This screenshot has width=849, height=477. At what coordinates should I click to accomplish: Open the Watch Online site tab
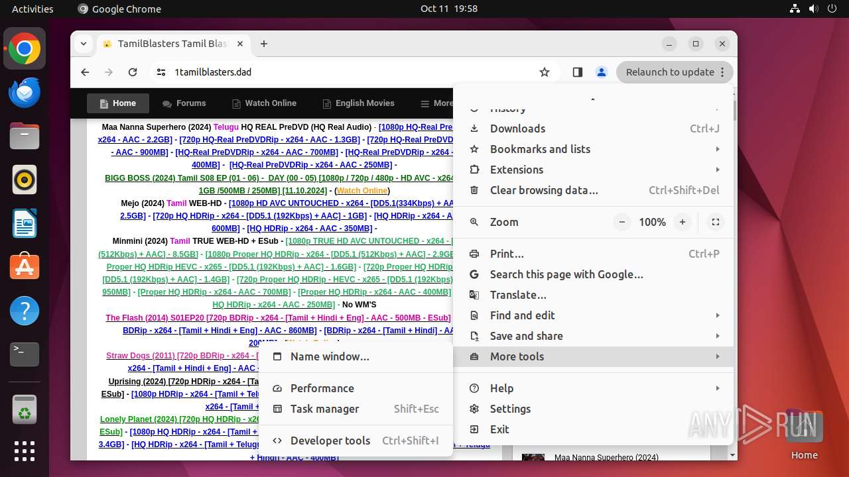[x=264, y=103]
